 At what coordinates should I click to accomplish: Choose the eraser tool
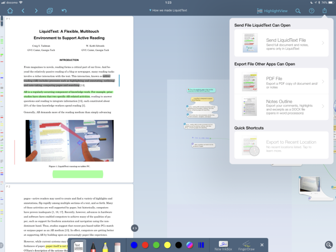[x=118, y=245]
